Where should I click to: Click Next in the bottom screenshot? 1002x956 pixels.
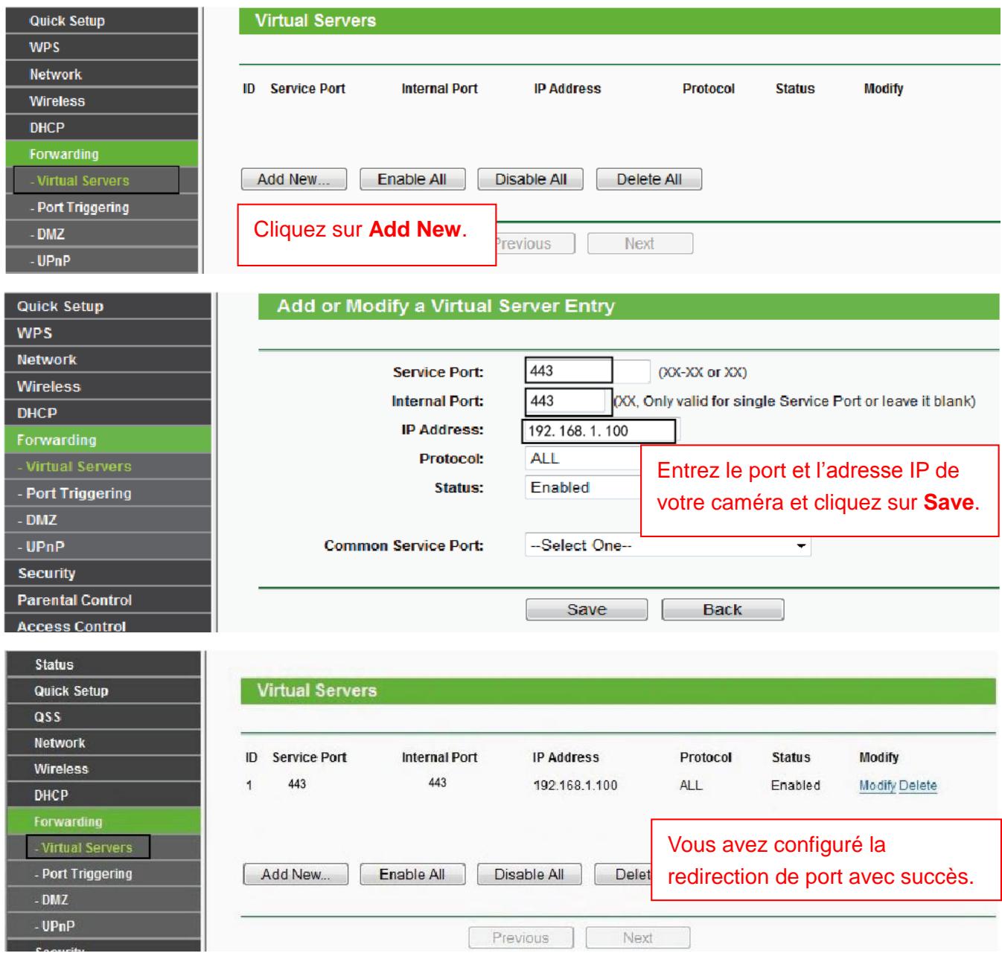(638, 938)
